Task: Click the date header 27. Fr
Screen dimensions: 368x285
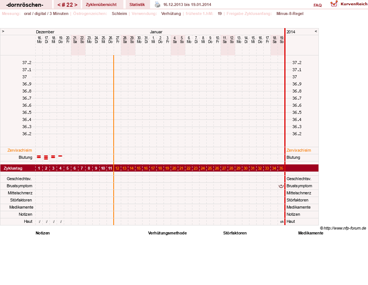Action: [117, 40]
